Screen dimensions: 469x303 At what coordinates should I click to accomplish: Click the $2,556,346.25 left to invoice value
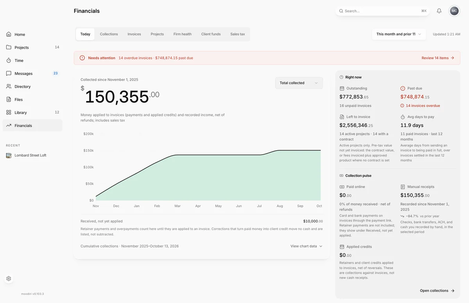[x=356, y=125]
